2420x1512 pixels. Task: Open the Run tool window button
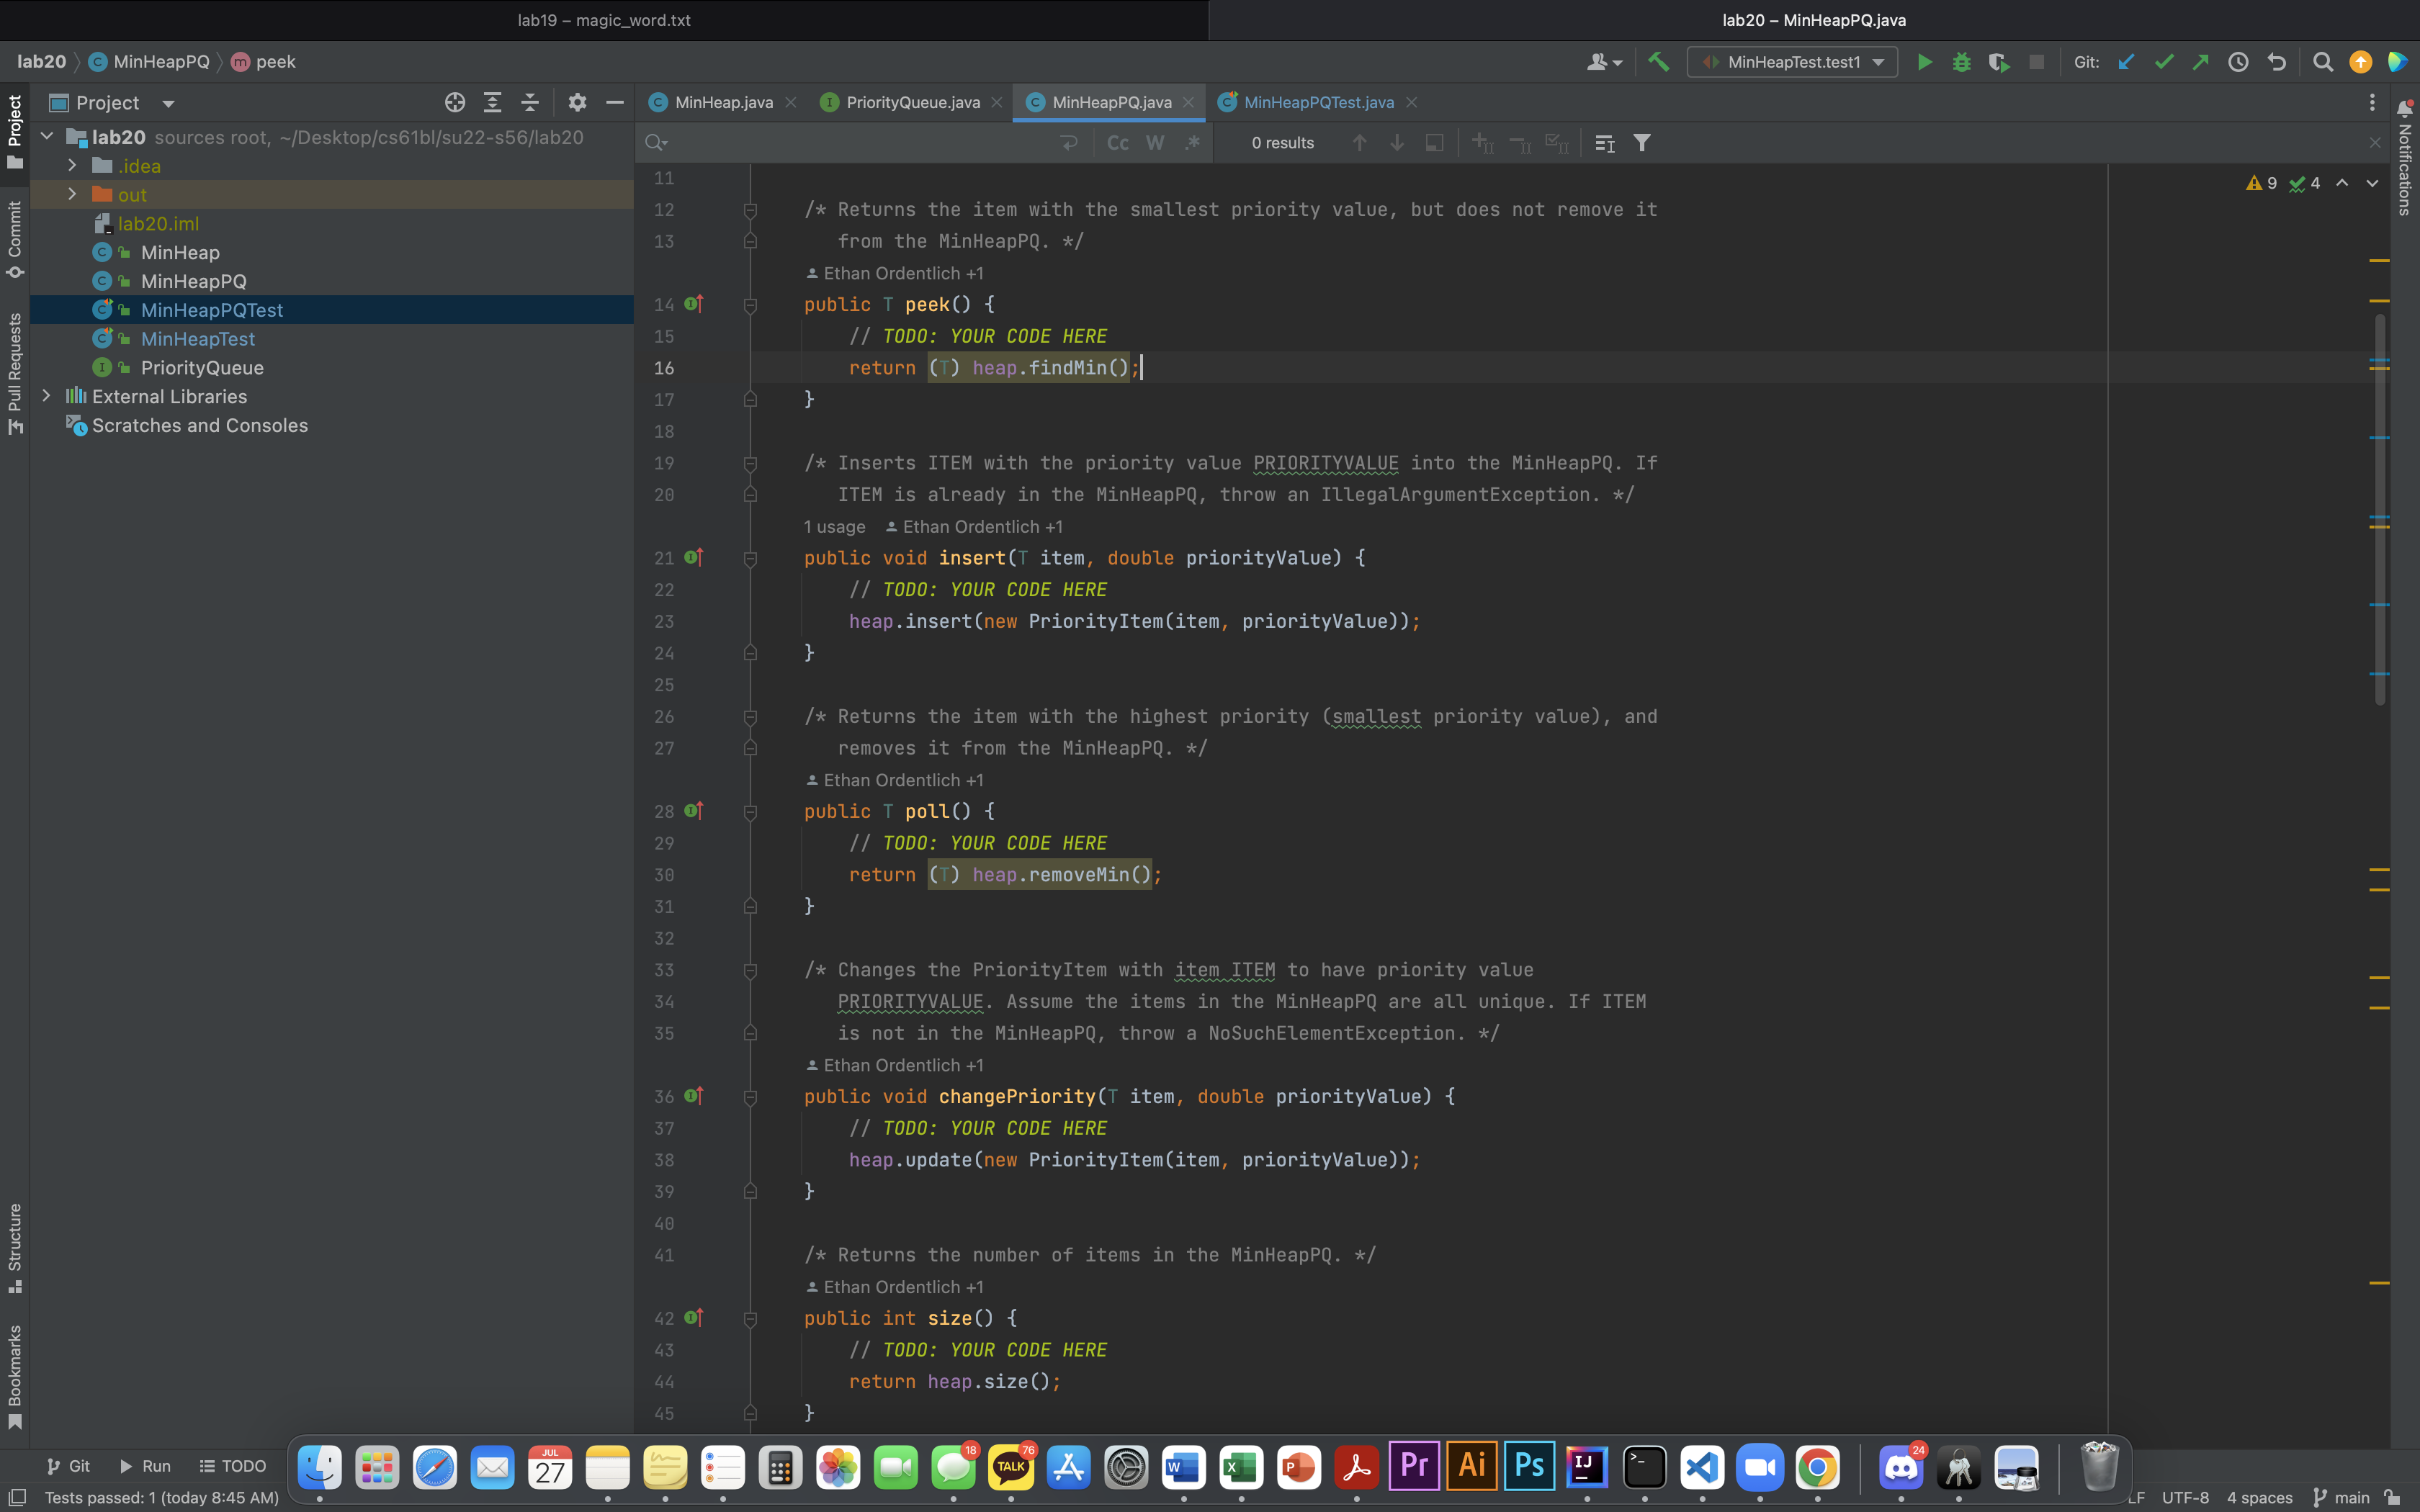145,1466
